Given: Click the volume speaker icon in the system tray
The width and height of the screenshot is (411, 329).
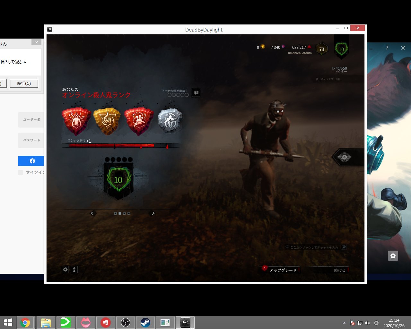Looking at the screenshot, I should click(368, 323).
